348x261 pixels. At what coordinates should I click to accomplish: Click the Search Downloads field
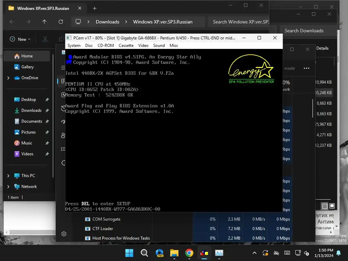pyautogui.click(x=307, y=31)
